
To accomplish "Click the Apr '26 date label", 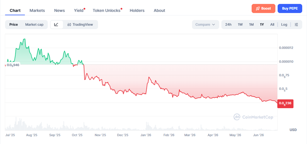I will point(213,135).
